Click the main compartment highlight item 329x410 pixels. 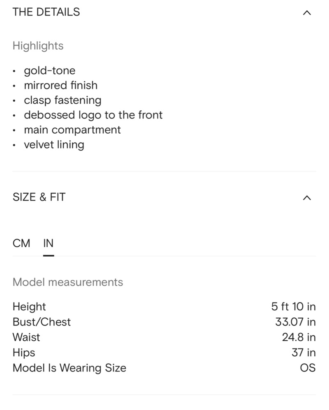click(72, 130)
